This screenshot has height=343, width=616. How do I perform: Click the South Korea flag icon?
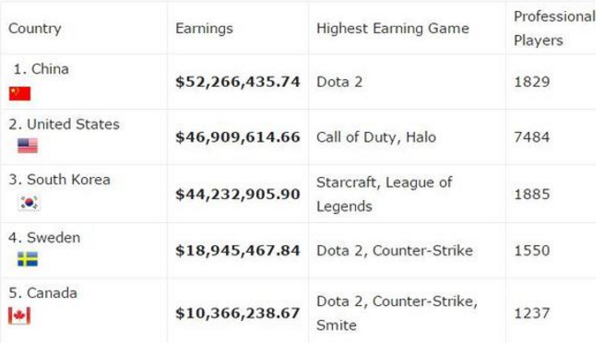30,202
